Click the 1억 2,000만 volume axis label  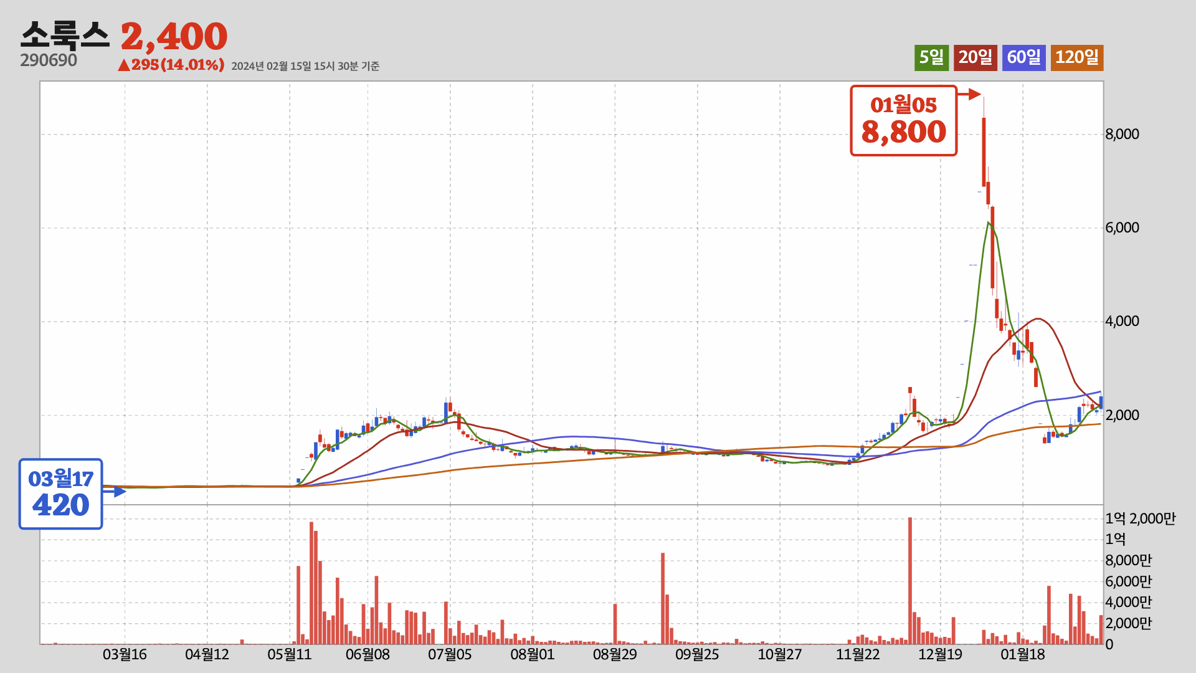coord(1141,518)
